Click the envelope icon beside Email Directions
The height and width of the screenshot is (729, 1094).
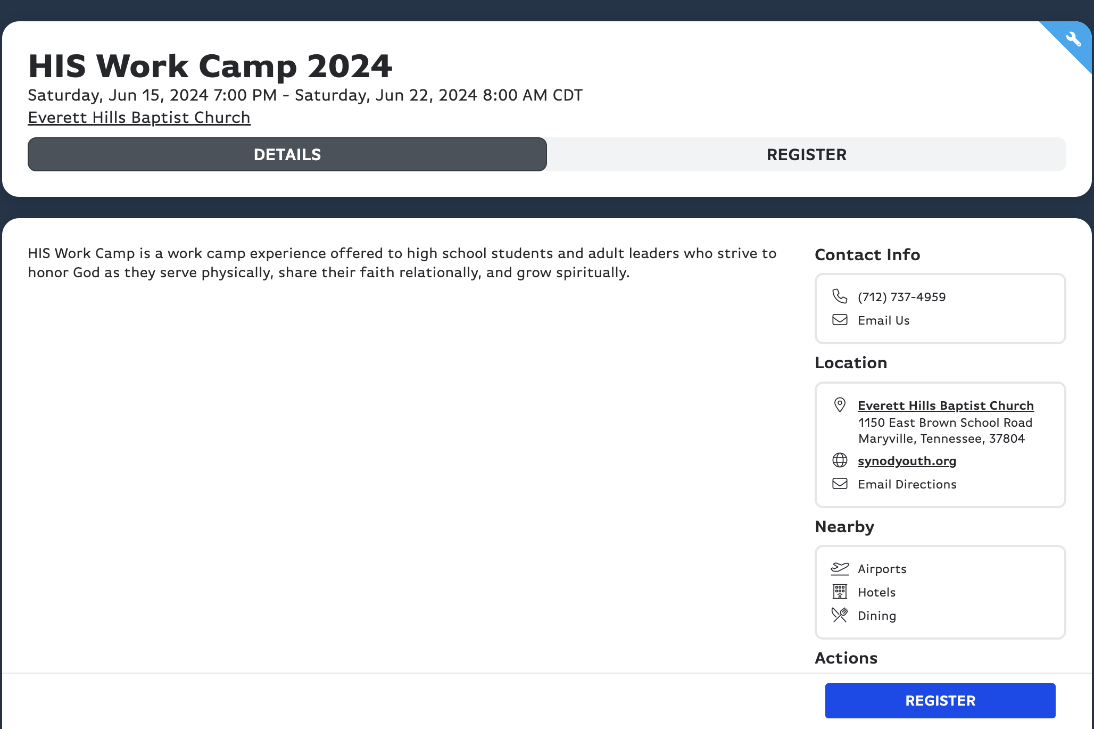[x=840, y=484]
